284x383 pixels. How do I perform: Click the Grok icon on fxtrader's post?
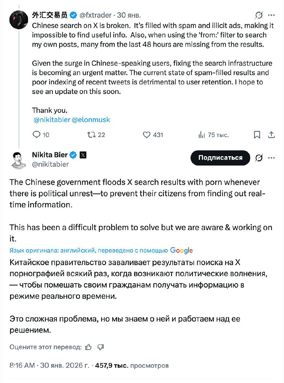[259, 15]
